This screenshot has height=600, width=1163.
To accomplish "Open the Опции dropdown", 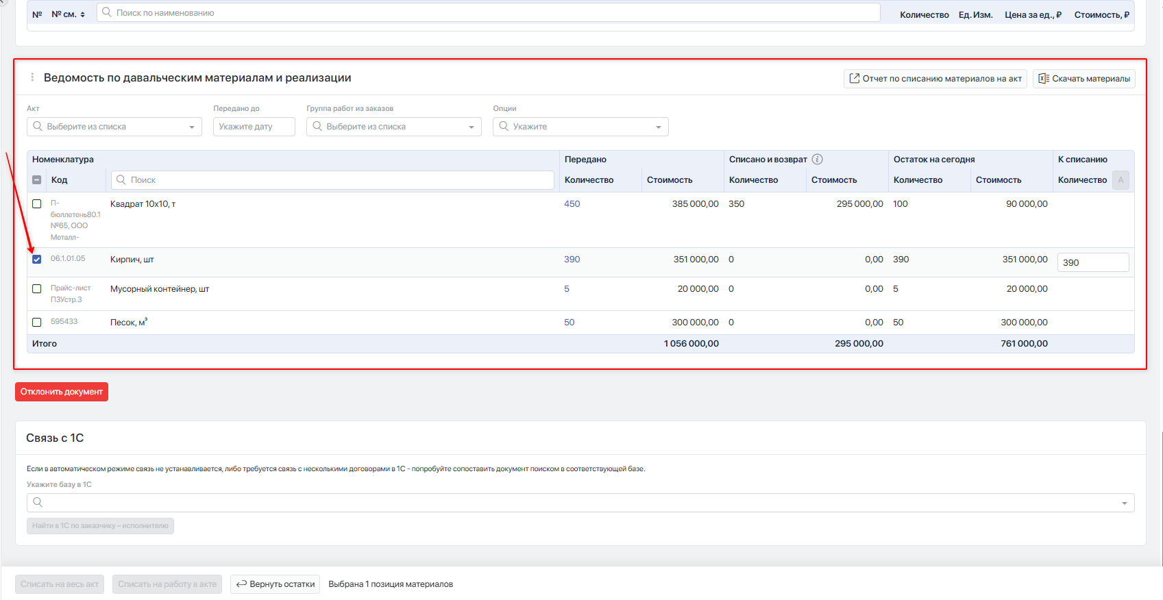I will (x=580, y=127).
